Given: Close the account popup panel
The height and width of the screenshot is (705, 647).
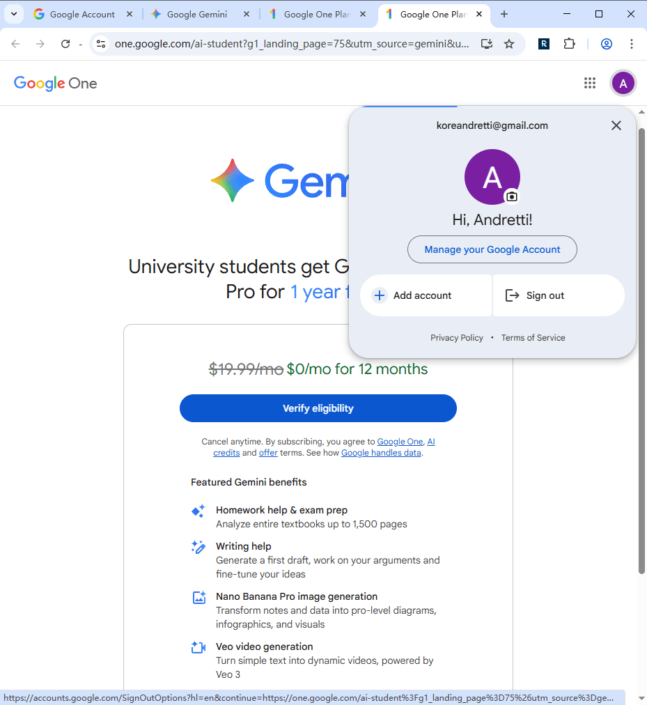Looking at the screenshot, I should [x=616, y=125].
